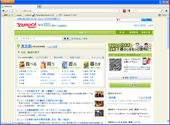Select the ランキング navigation tab

point(70,33)
